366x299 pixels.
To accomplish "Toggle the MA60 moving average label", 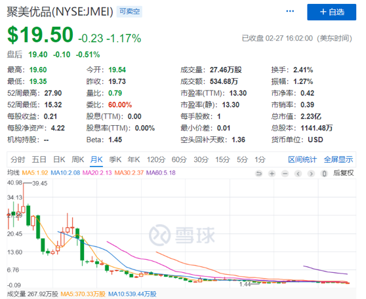I will coord(161,173).
